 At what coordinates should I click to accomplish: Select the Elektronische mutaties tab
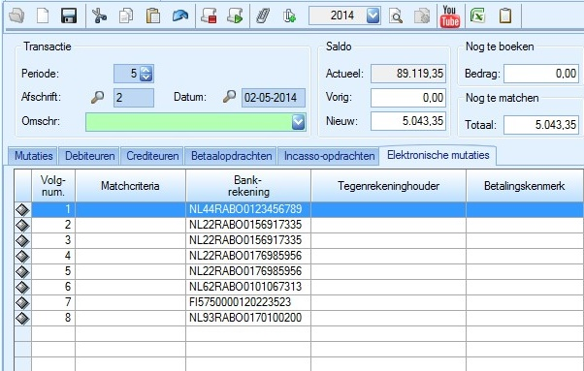click(438, 155)
